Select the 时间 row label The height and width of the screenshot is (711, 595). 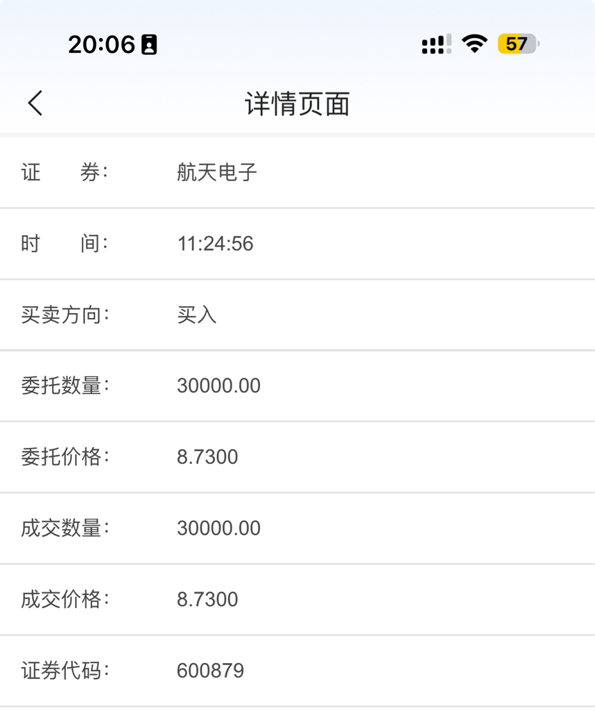(64, 244)
